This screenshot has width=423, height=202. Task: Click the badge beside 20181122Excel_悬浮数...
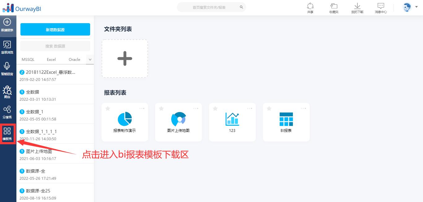coord(22,72)
